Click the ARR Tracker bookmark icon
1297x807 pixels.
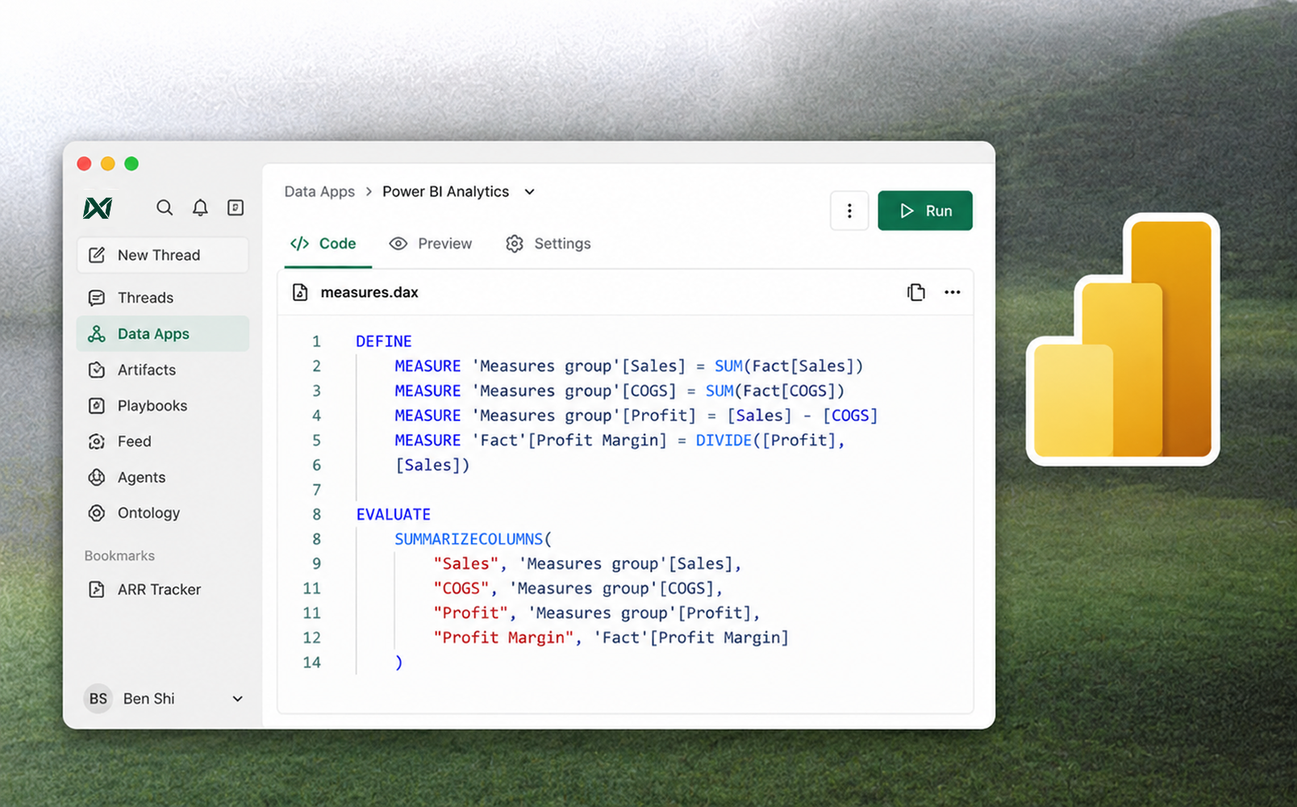click(x=97, y=589)
